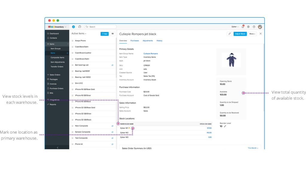Click the + New item button
306x172 pixels.
(105, 34)
